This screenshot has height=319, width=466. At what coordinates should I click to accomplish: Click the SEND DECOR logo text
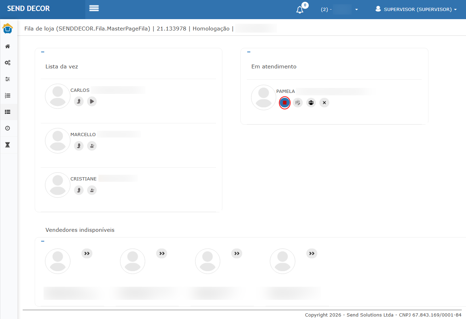point(29,9)
